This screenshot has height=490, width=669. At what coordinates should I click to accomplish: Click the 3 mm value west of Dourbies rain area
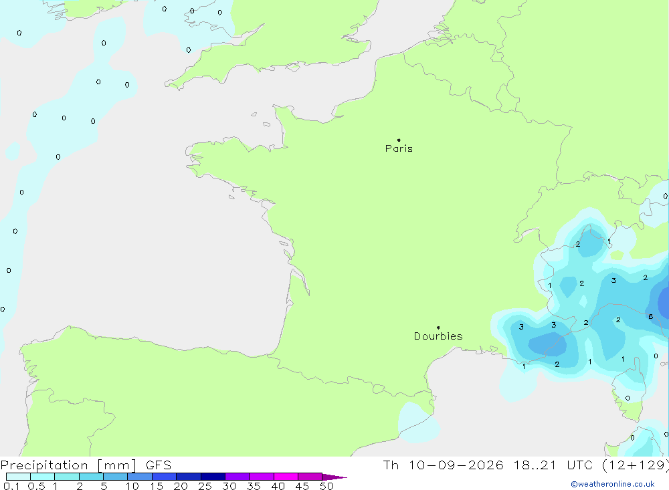[521, 327]
